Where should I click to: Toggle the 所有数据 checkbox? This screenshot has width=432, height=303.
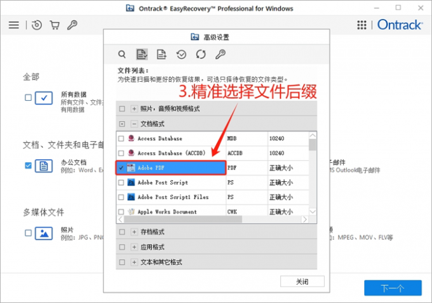[28, 98]
